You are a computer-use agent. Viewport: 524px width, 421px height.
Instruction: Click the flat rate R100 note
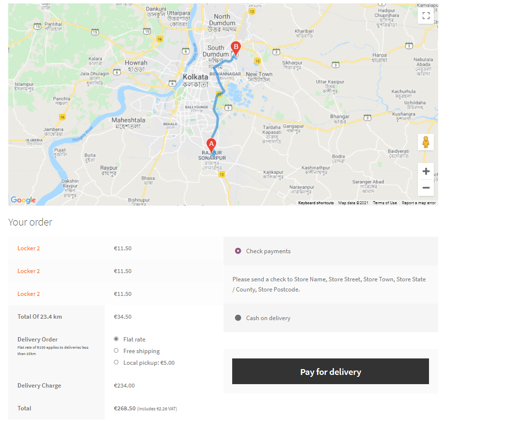tap(53, 351)
